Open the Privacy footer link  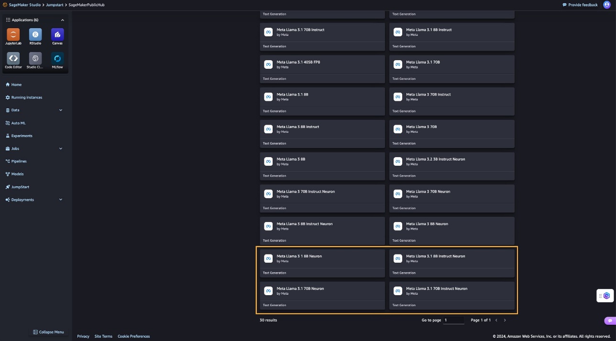[83, 336]
